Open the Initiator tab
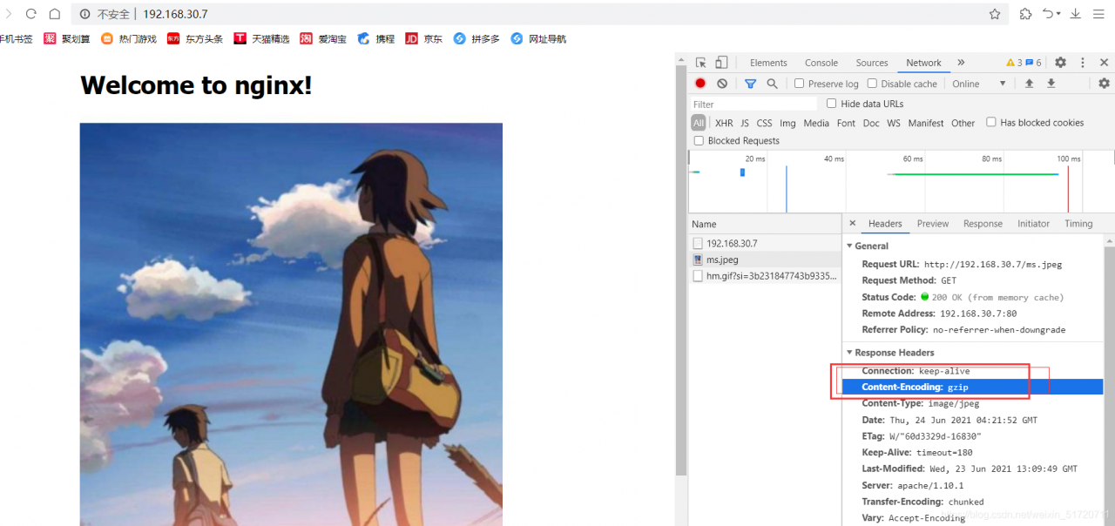This screenshot has width=1115, height=526. (x=1033, y=224)
